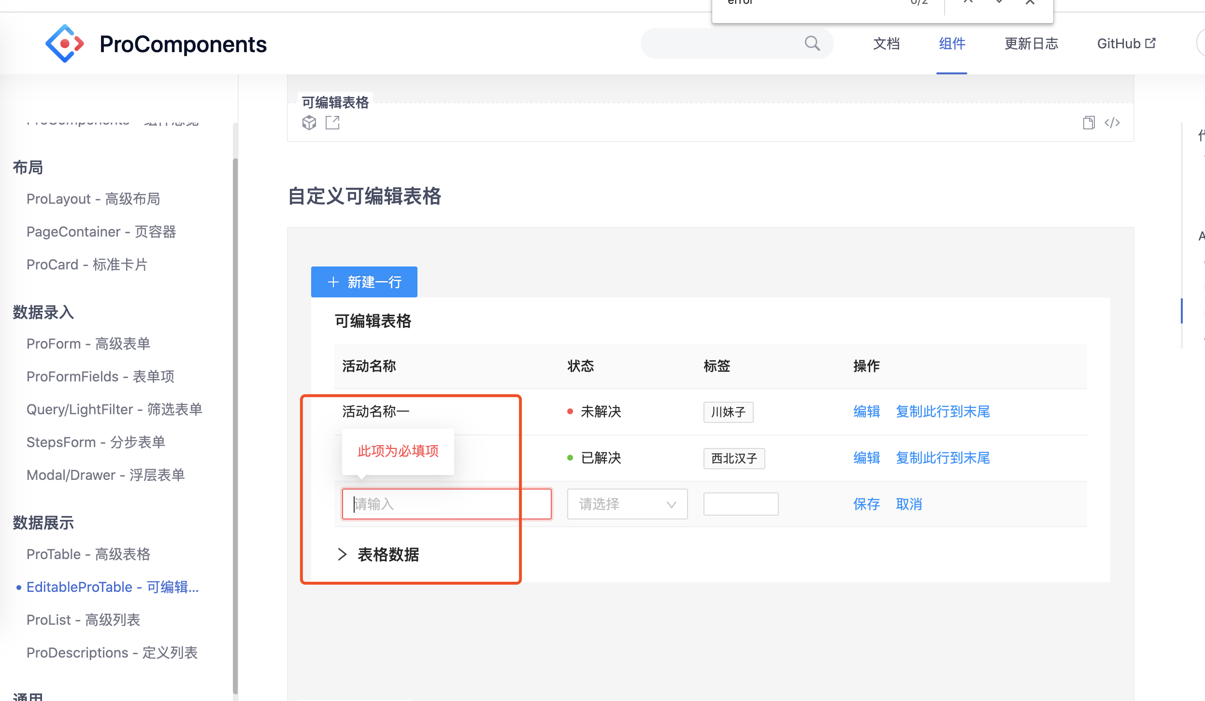Close the browser find bar
Image resolution: width=1205 pixels, height=701 pixels.
(x=1030, y=2)
